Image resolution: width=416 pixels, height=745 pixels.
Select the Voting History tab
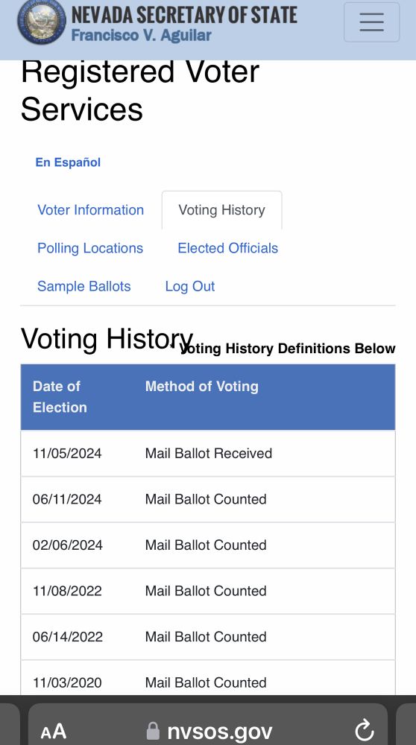221,210
